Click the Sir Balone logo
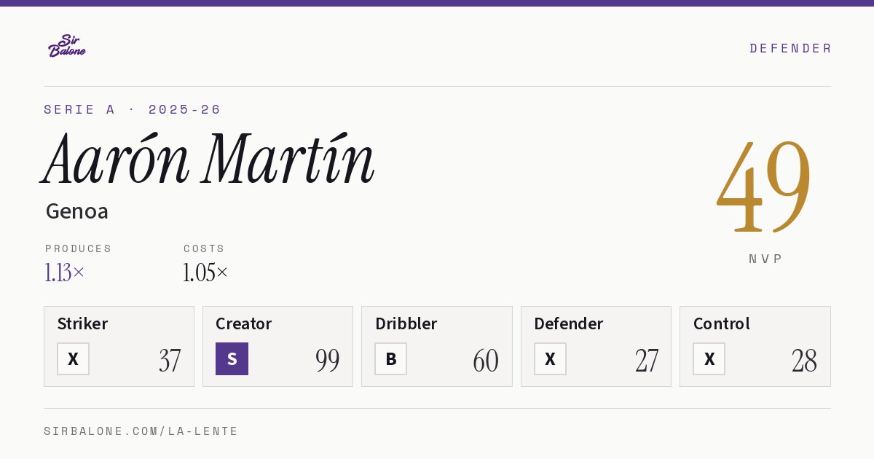Image resolution: width=874 pixels, height=459 pixels. coord(67,46)
